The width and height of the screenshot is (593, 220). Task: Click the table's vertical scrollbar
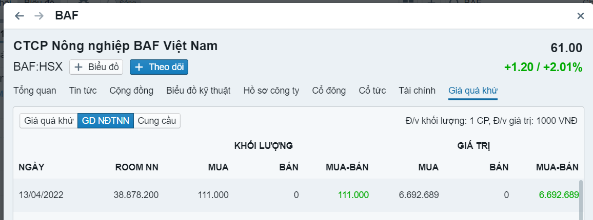581,200
